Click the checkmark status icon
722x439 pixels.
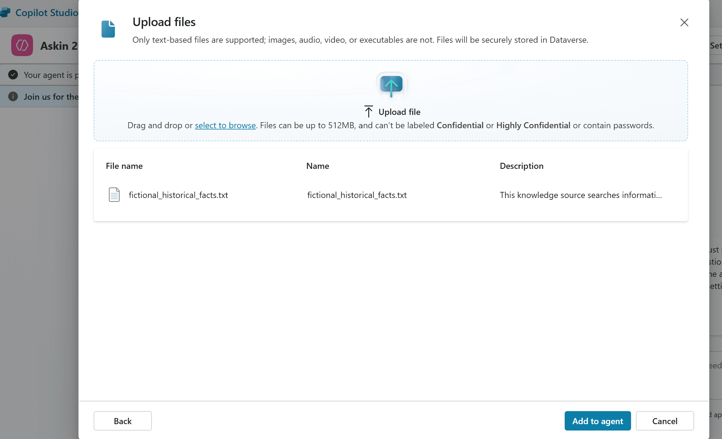click(x=13, y=75)
